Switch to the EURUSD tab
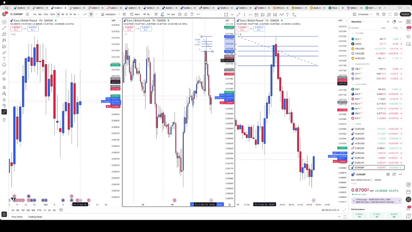The width and height of the screenshot is (412, 232). 21,8
